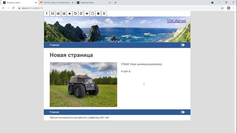Apply heading format with H button
This screenshot has height=133, width=237.
coord(53,14)
